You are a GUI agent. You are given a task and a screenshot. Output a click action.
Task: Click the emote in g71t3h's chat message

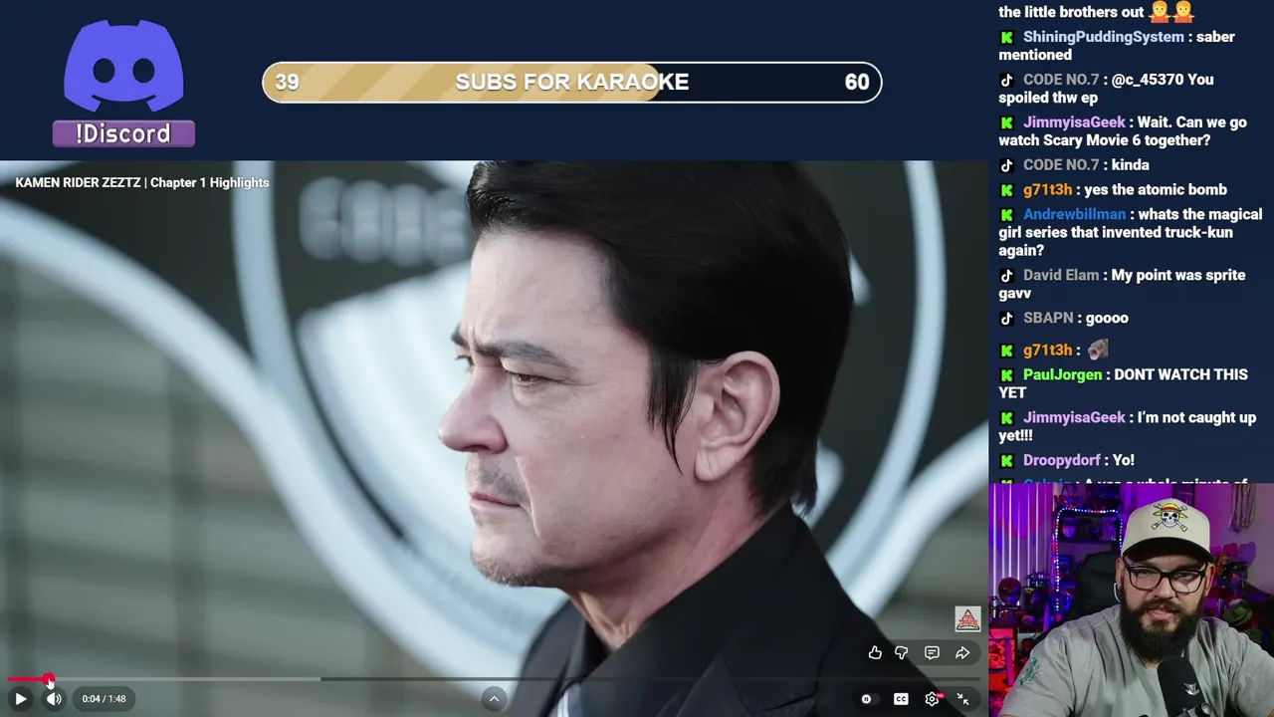[x=1097, y=350]
